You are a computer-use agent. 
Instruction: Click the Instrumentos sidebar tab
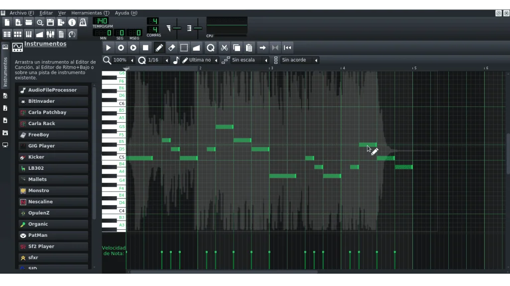pos(5,67)
